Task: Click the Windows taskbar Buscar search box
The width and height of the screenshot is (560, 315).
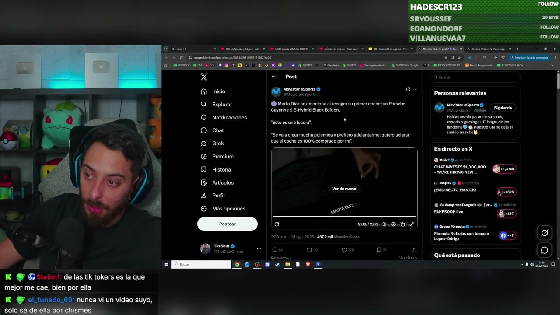Action: (x=201, y=265)
